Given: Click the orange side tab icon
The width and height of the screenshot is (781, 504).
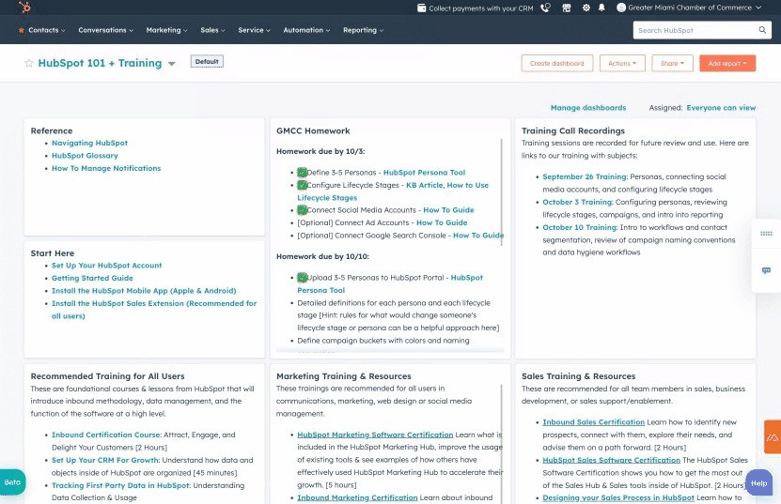Looking at the screenshot, I should [x=772, y=436].
